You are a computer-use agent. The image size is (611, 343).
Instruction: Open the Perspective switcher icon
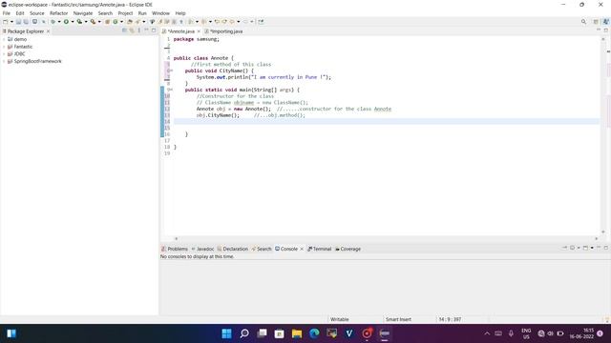tap(596, 22)
